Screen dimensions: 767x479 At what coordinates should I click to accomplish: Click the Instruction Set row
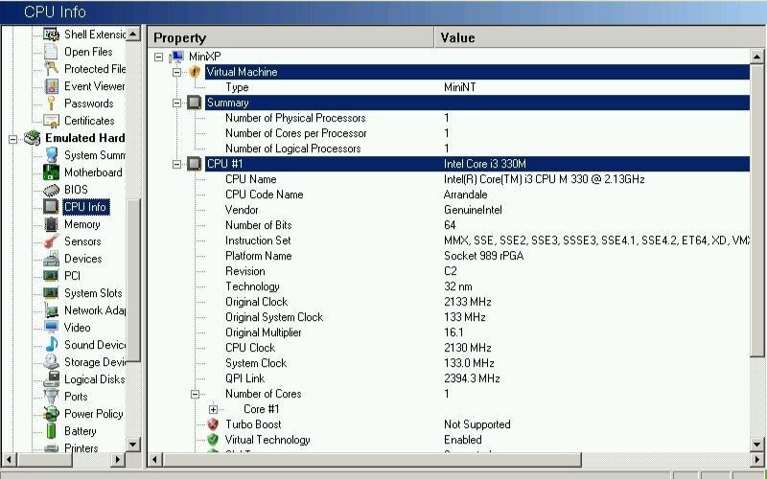pyautogui.click(x=476, y=240)
